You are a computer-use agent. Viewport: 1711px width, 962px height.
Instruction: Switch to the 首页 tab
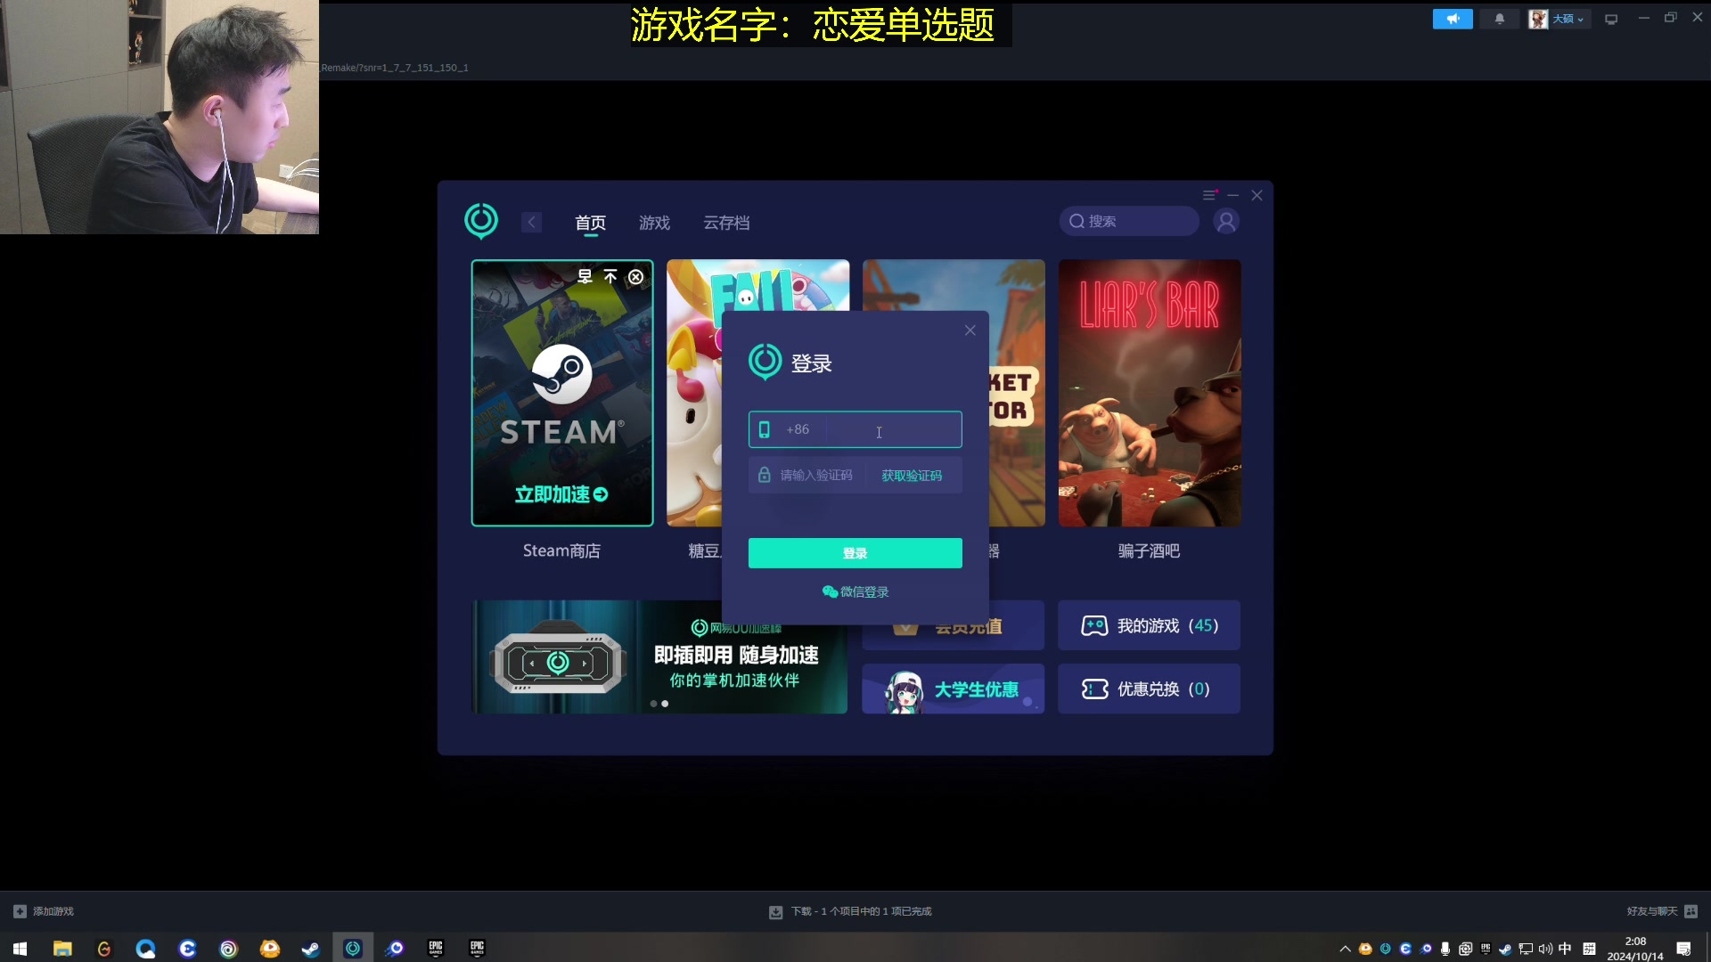click(x=590, y=223)
